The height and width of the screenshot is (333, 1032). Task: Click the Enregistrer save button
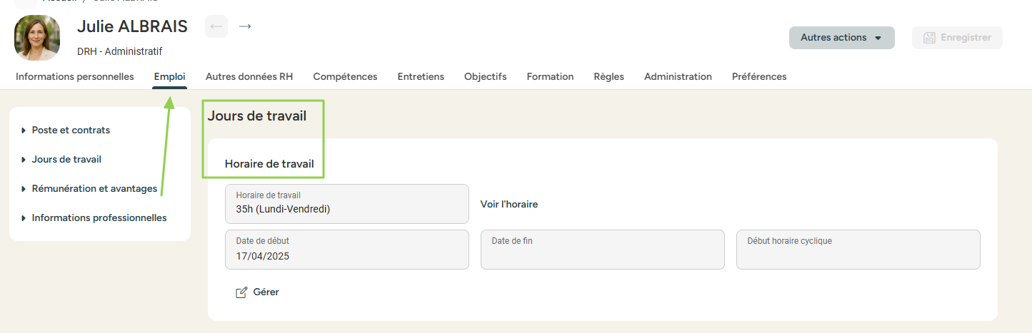tap(957, 38)
